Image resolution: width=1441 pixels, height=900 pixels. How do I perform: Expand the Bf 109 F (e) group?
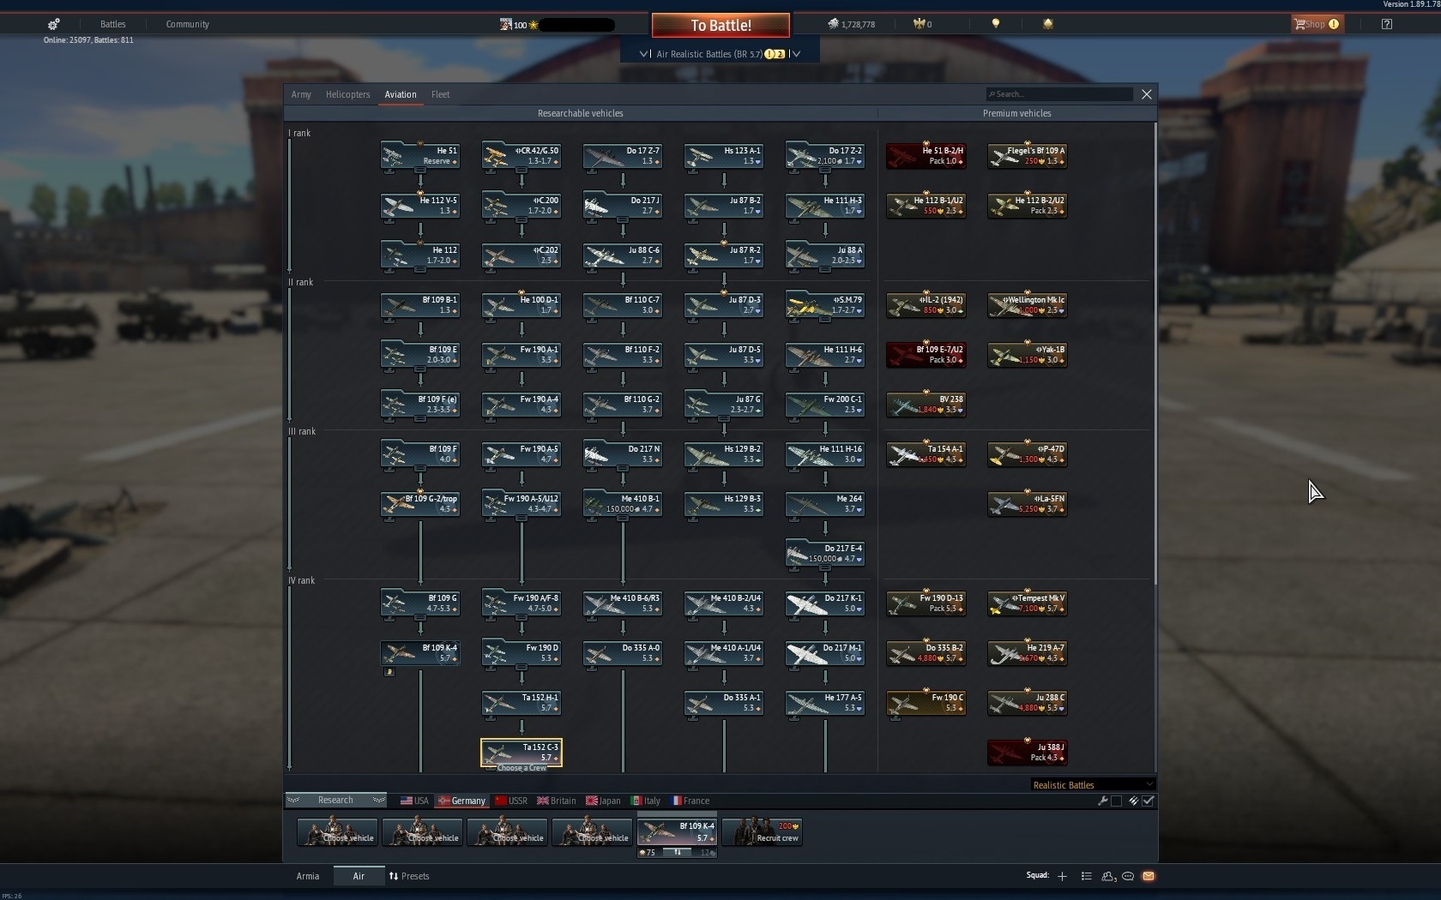420,418
